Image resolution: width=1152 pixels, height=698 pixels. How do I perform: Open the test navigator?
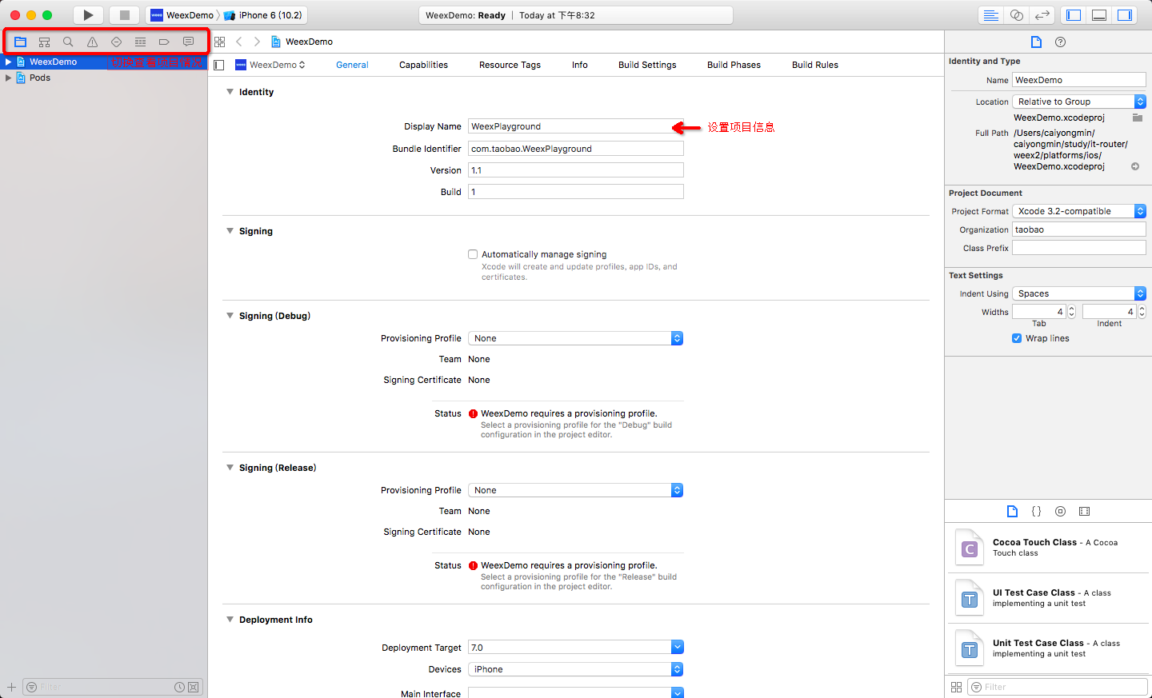coord(117,42)
